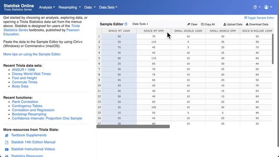Open Confidence Intervals: Proportion One Sample

pyautogui.click(x=47, y=118)
